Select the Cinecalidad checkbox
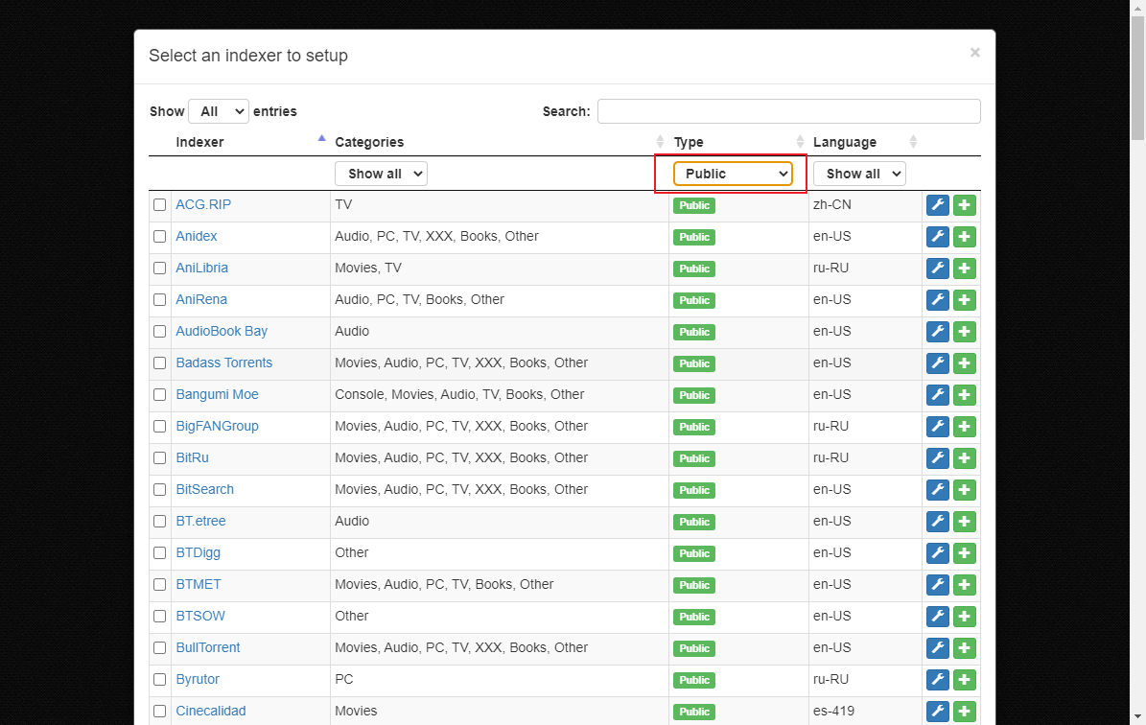The height and width of the screenshot is (725, 1146). click(x=159, y=712)
